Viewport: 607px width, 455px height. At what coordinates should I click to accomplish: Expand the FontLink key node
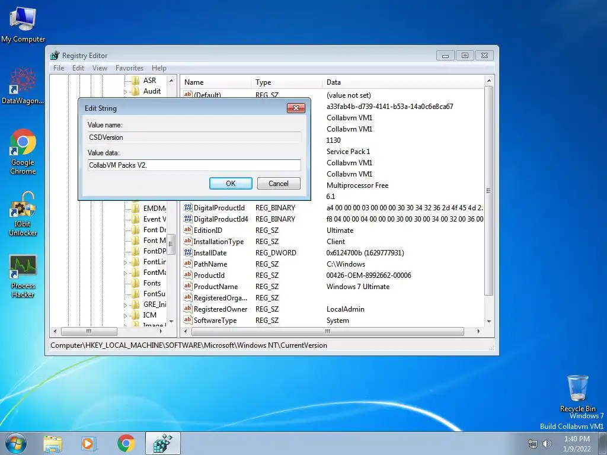[x=125, y=262]
